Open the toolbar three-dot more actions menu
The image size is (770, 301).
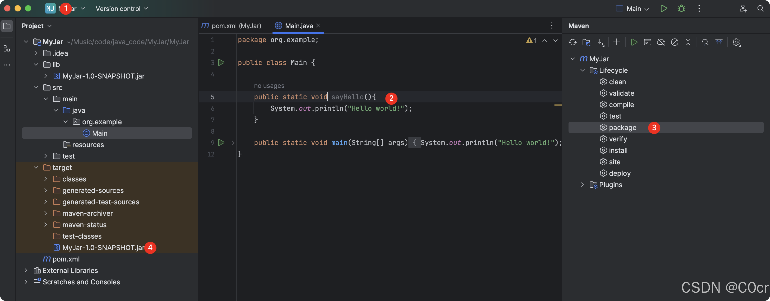(699, 8)
